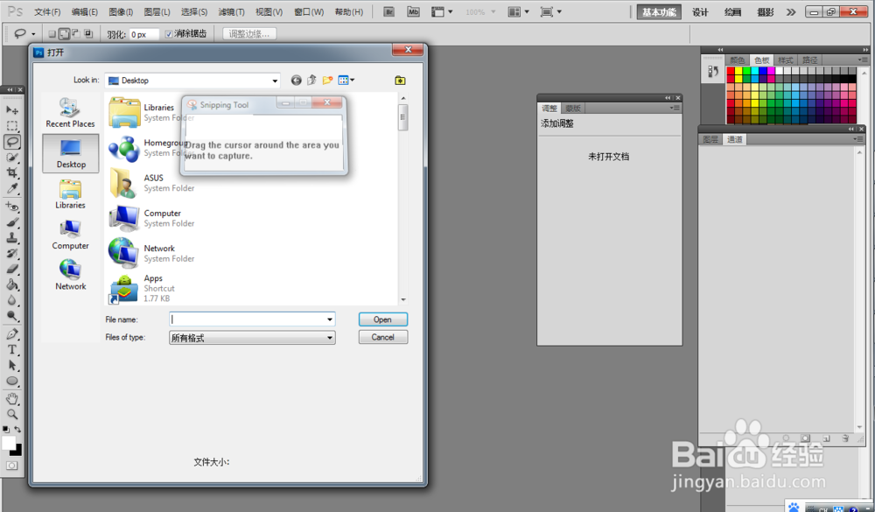Swap foreground and background colors
This screenshot has width=875, height=512.
pos(17,430)
